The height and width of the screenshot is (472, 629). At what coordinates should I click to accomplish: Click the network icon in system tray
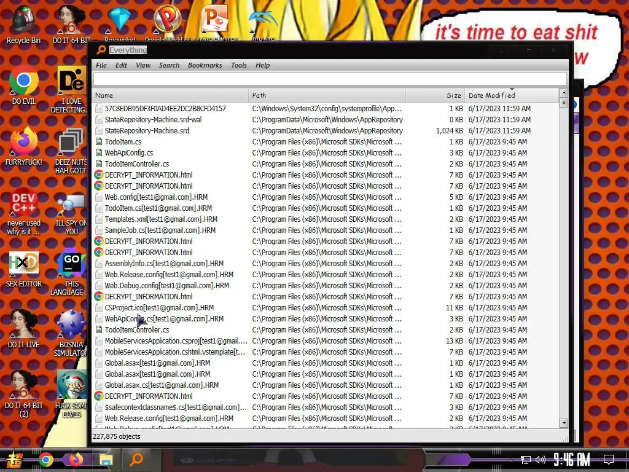(x=525, y=460)
